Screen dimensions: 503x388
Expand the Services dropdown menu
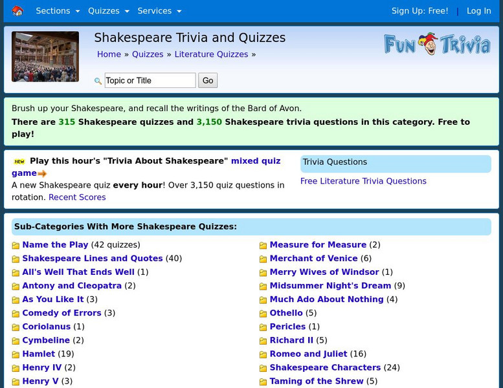[x=159, y=11]
